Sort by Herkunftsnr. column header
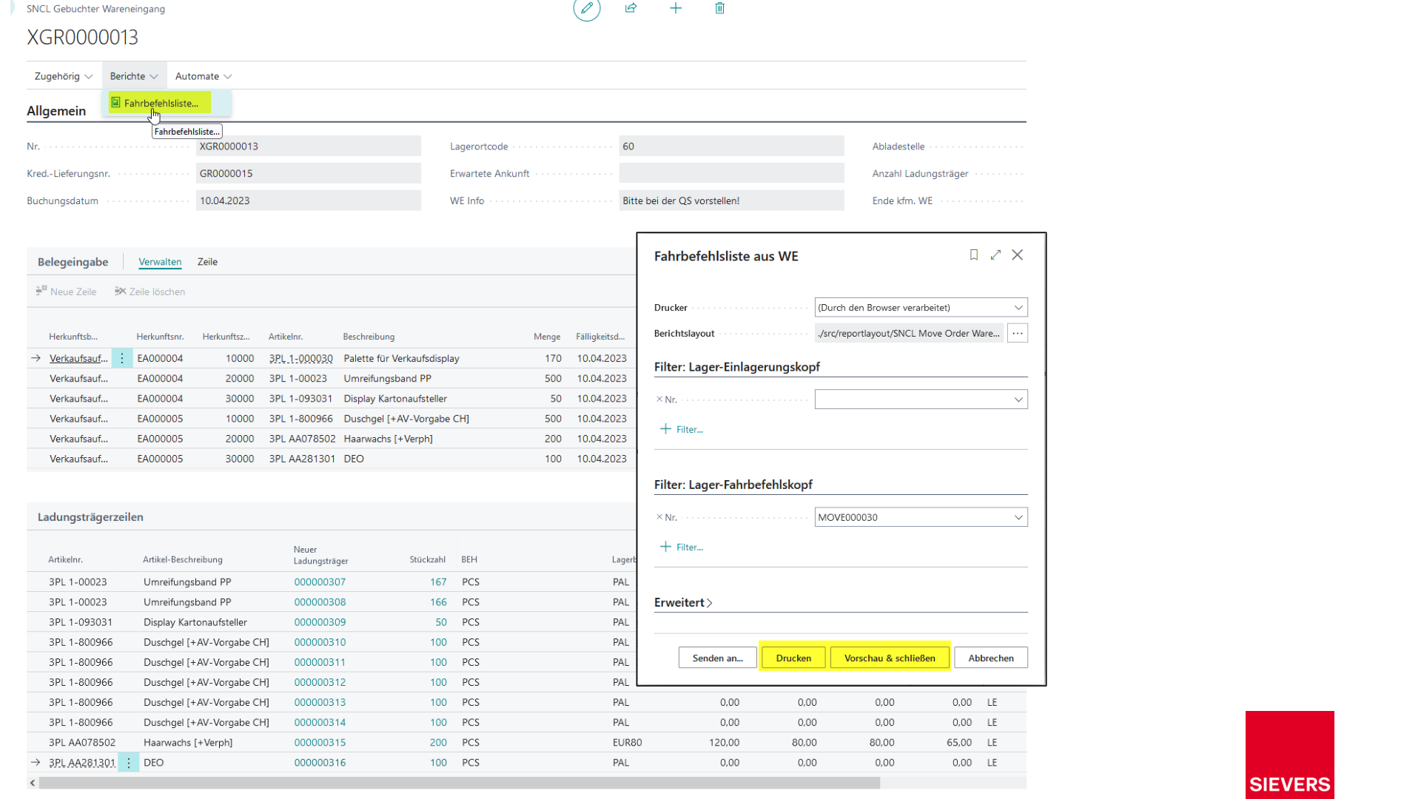1421x799 pixels. point(160,337)
